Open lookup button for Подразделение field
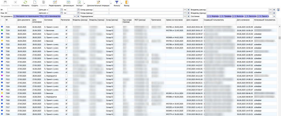281x116 pixels. coord(185,16)
